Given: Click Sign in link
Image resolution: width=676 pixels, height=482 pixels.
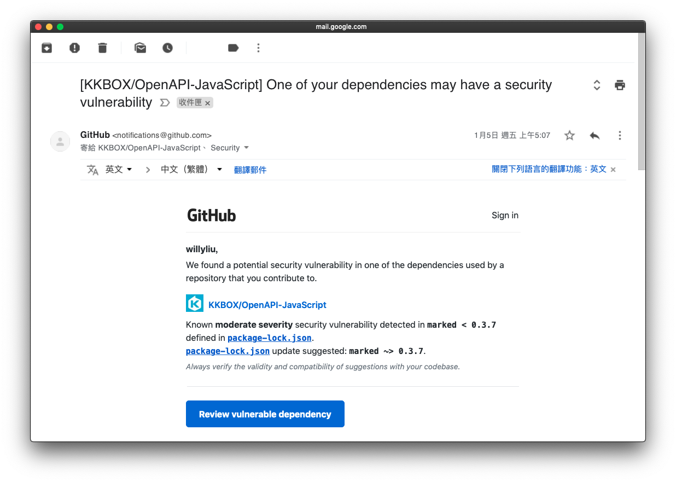Looking at the screenshot, I should pos(505,215).
